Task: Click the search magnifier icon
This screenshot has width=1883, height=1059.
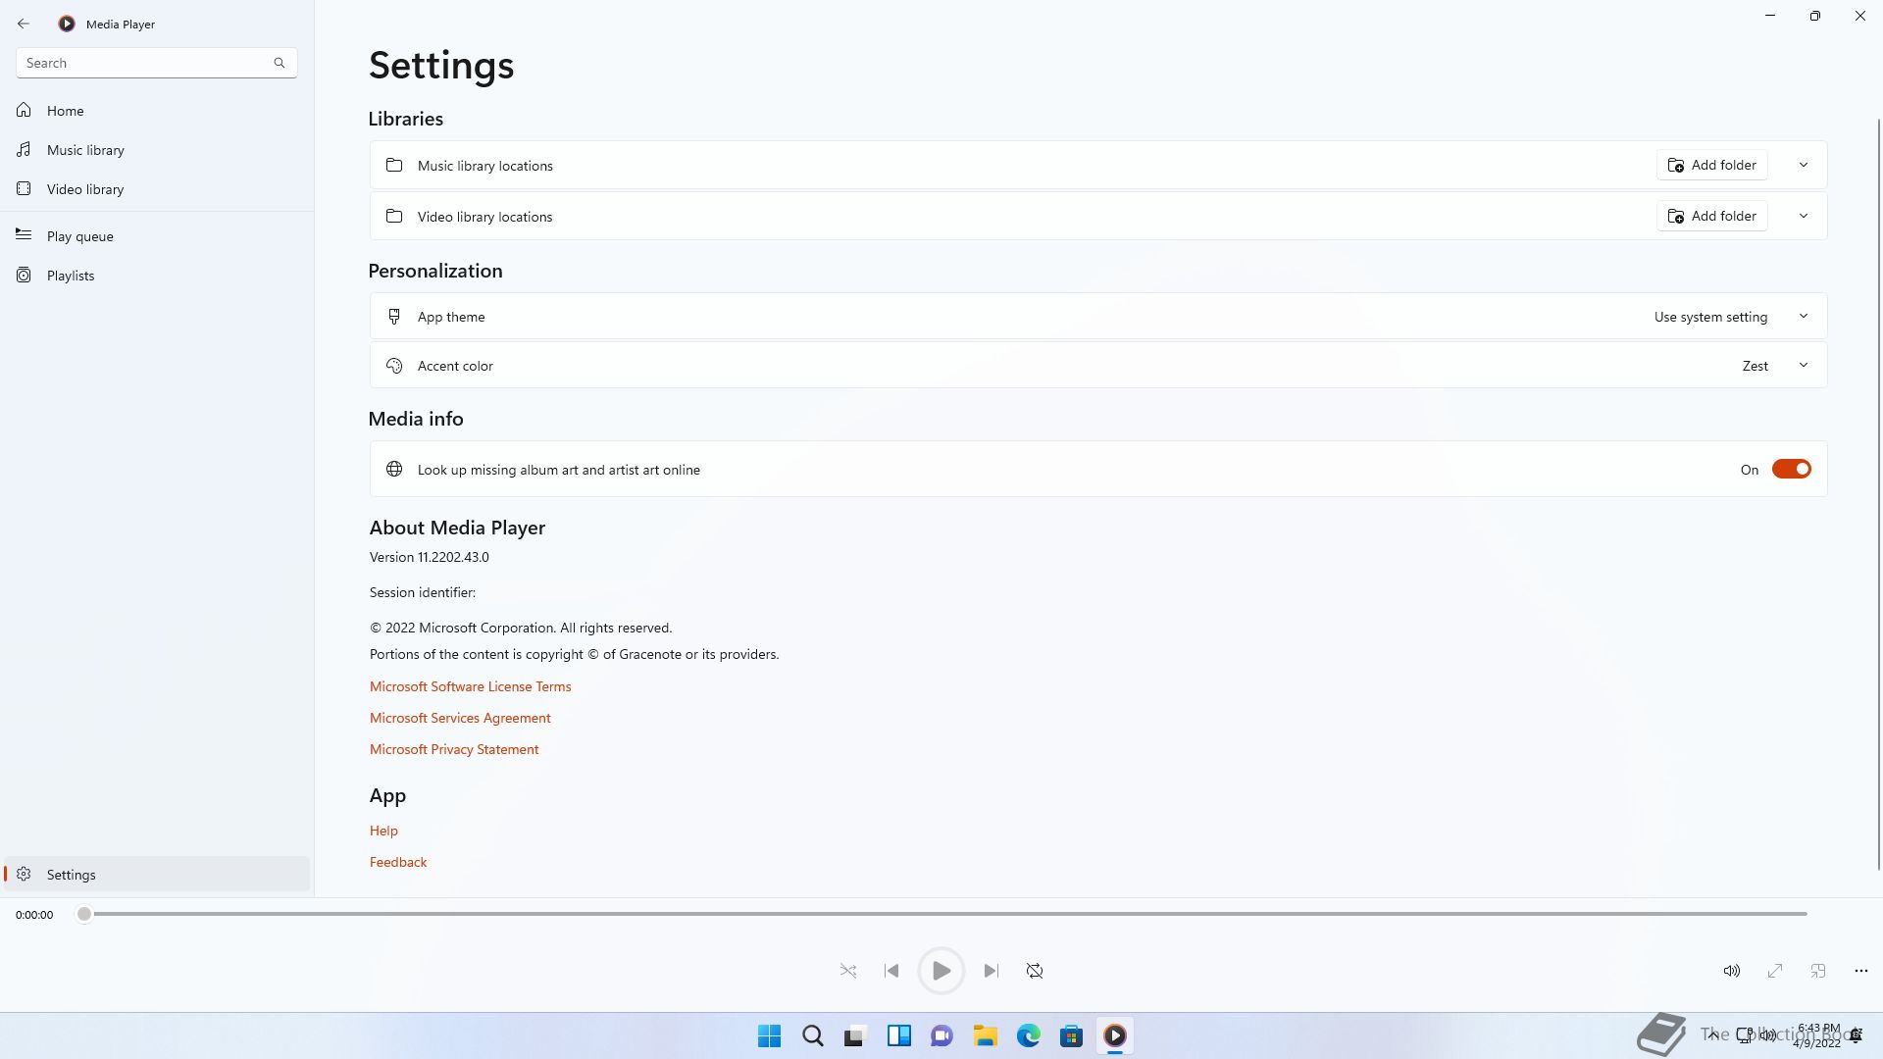Action: (x=280, y=63)
